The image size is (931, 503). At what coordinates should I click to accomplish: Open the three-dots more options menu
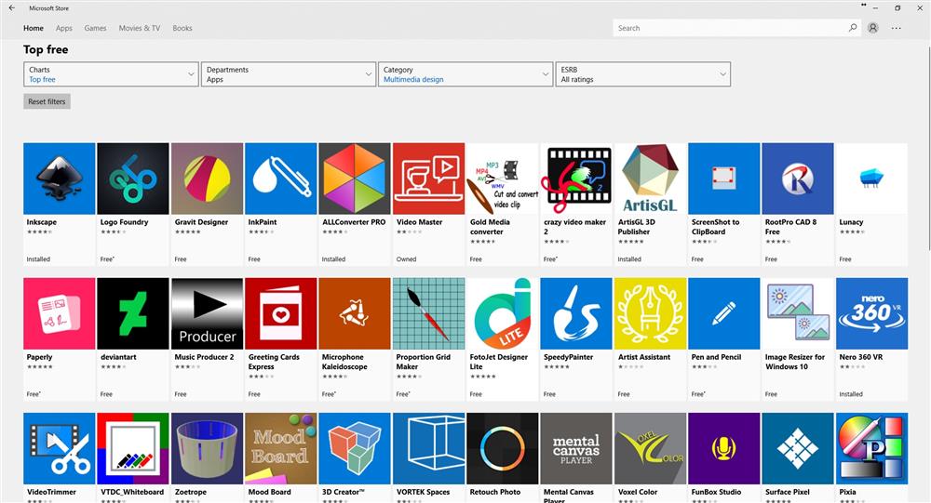click(896, 28)
